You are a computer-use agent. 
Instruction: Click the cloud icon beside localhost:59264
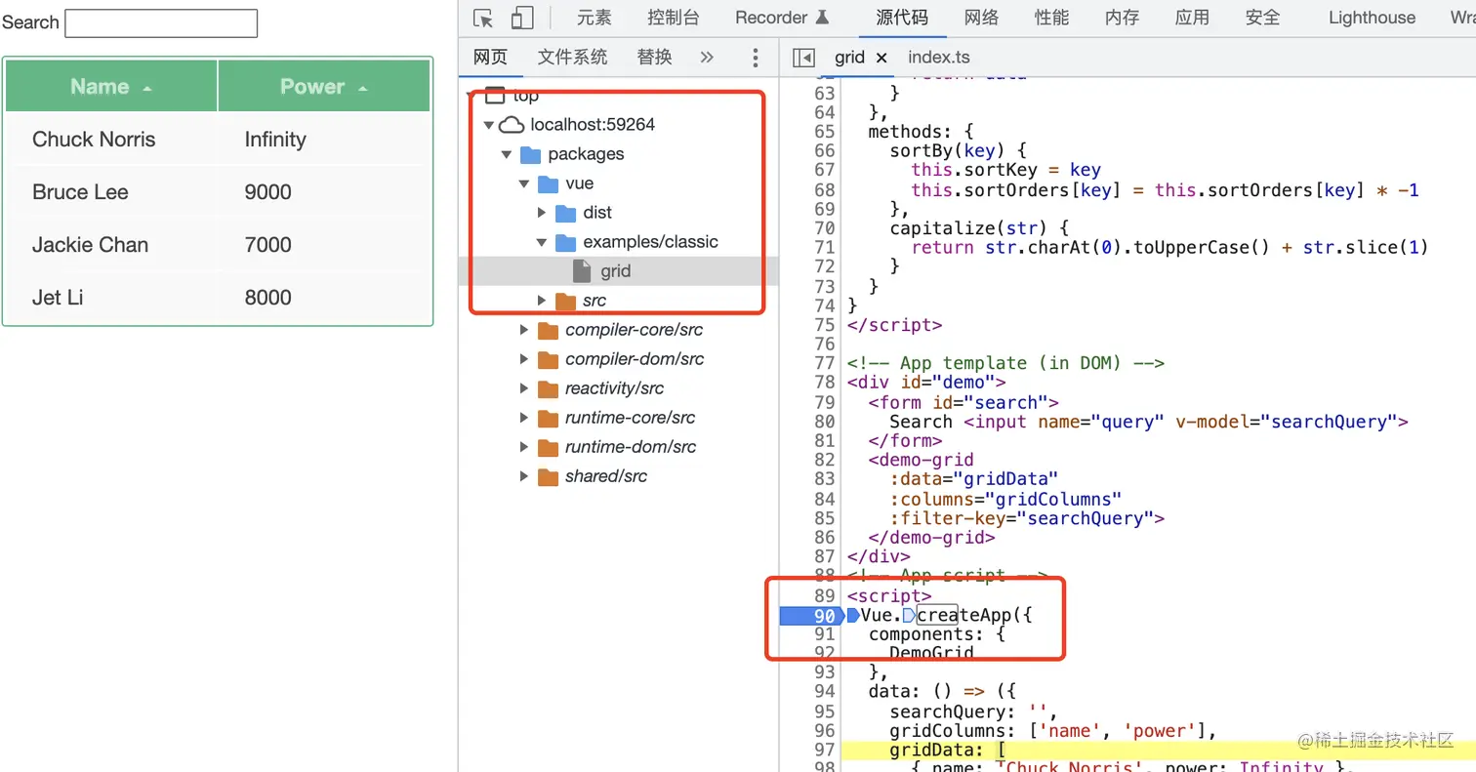click(512, 125)
